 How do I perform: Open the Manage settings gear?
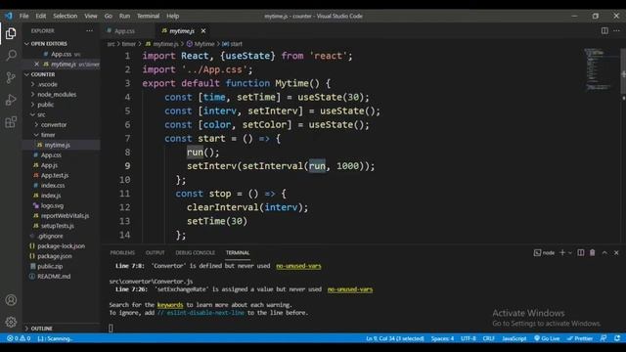point(11,322)
